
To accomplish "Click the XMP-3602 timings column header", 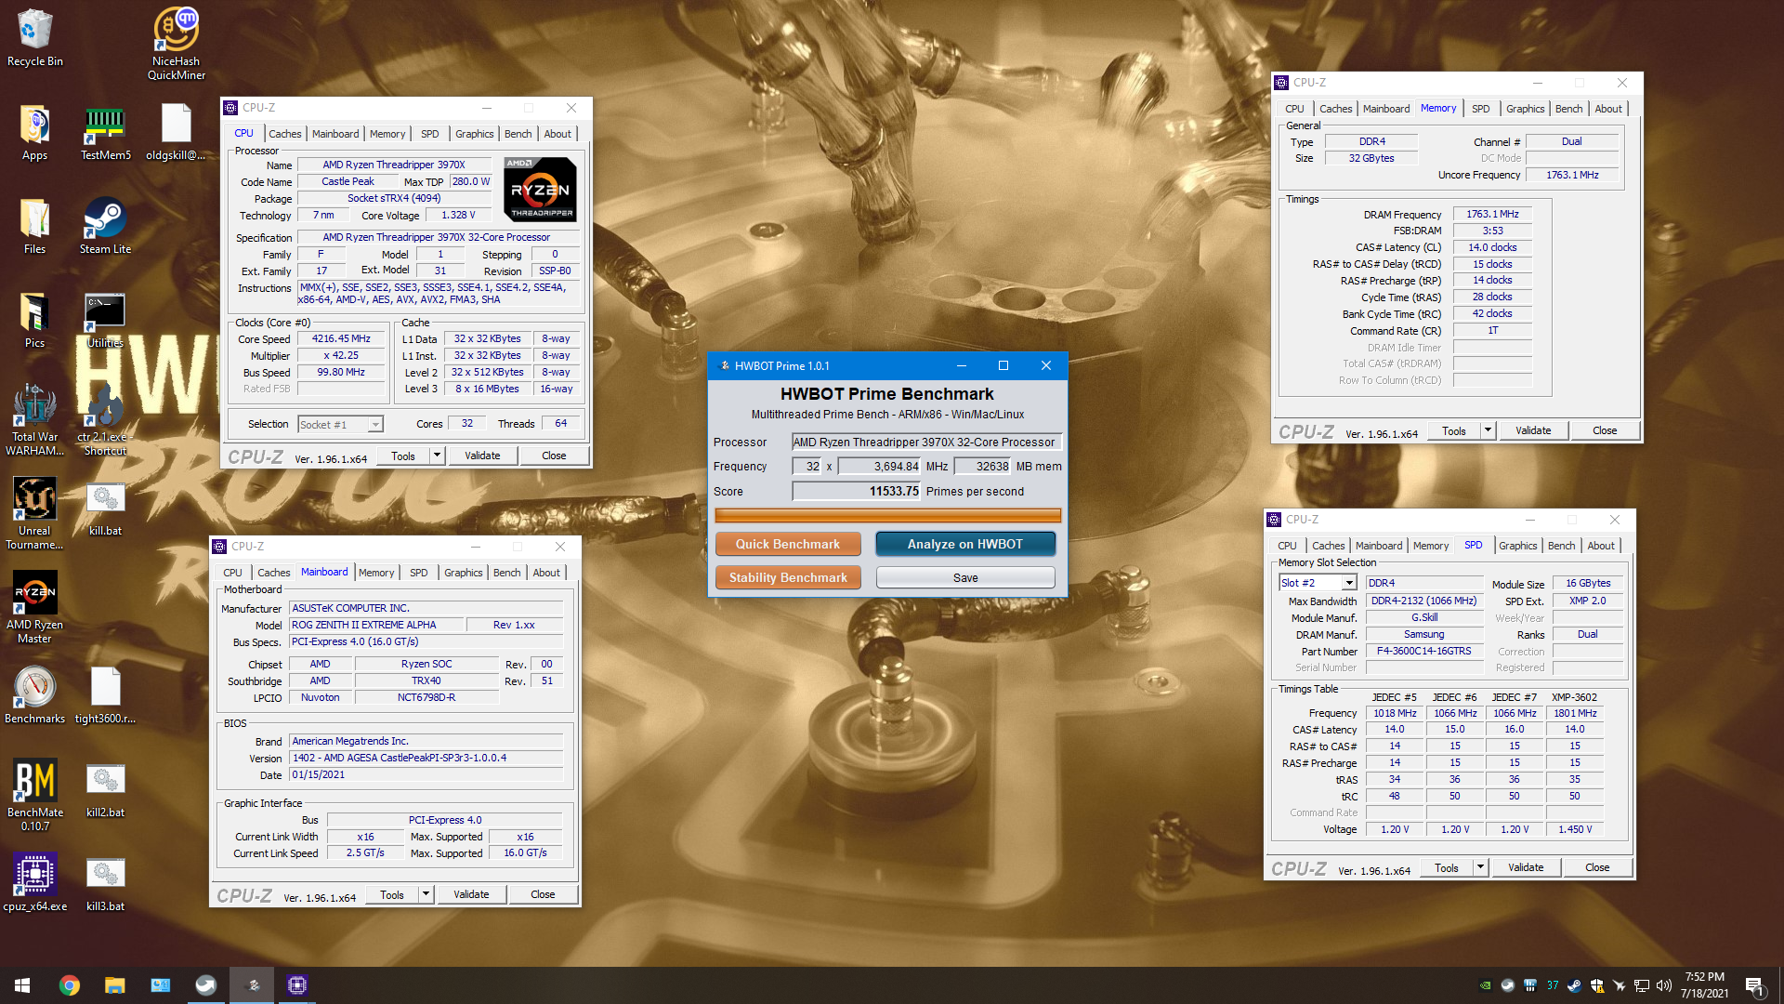I will [1574, 696].
